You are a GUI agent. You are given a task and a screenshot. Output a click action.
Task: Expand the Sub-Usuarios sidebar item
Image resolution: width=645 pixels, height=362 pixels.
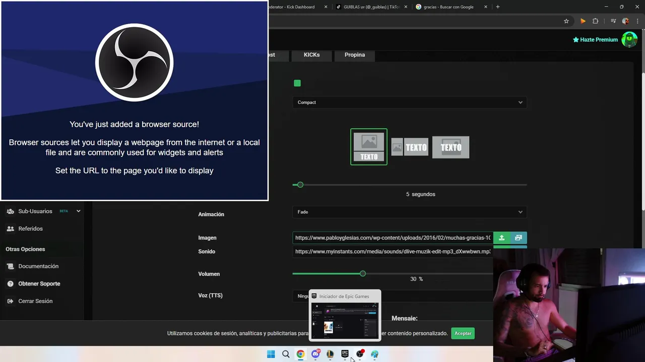point(79,211)
